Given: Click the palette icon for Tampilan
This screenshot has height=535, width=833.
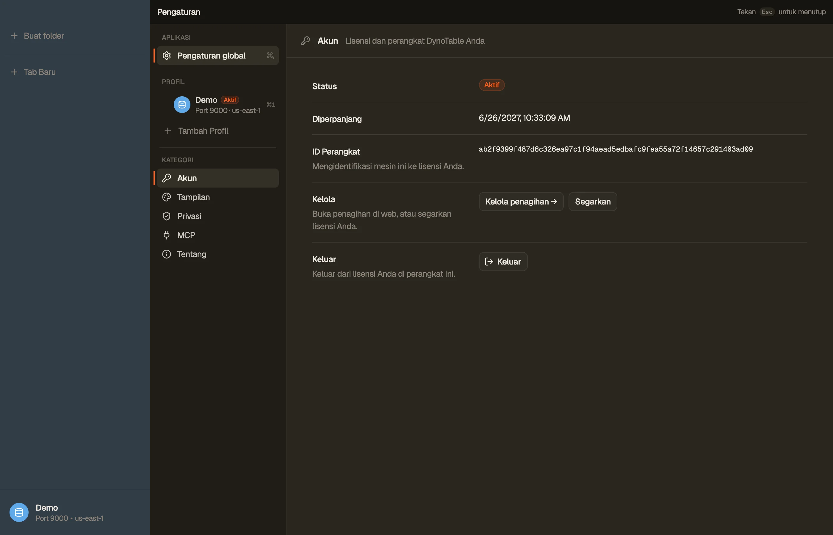Looking at the screenshot, I should pos(167,197).
